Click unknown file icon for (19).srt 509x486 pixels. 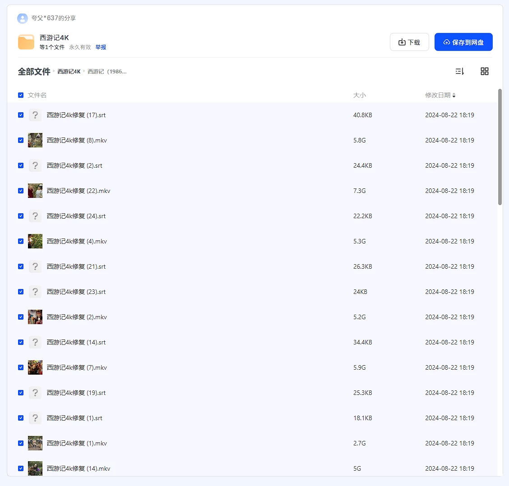click(35, 393)
